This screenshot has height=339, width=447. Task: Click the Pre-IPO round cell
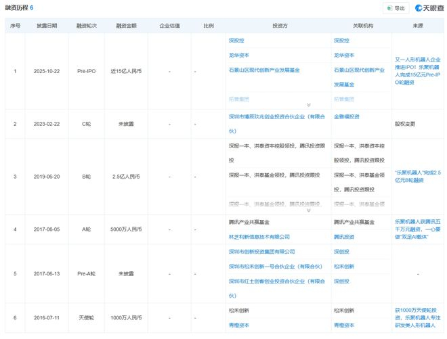[x=87, y=71]
